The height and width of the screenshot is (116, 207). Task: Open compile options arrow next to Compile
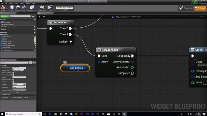pyautogui.click(x=7, y=8)
